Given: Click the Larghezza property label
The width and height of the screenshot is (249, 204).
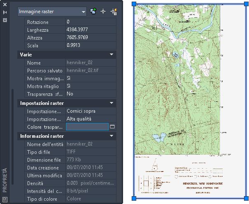Looking at the screenshot, I should (37, 30).
